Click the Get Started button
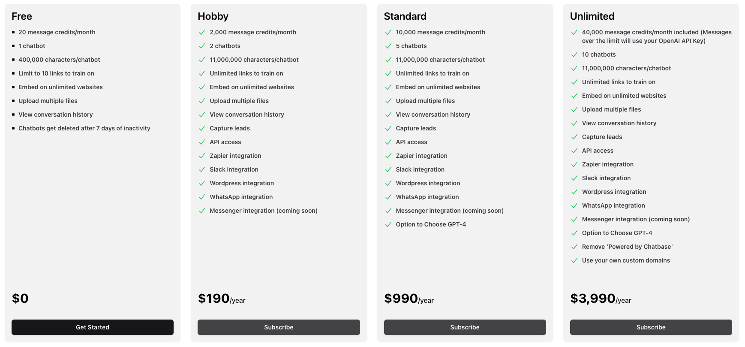 (93, 327)
